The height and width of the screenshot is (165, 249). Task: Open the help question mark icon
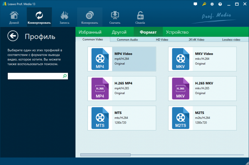(x=220, y=4)
